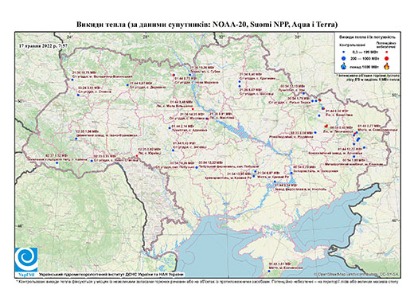Click the OpenStreetMap contributors attribution
The image size is (414, 293).
pos(357,274)
